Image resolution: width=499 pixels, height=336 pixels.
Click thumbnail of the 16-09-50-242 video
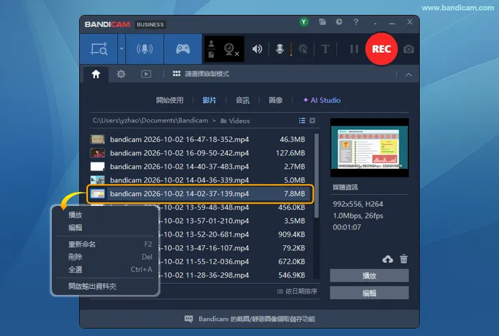coord(97,153)
